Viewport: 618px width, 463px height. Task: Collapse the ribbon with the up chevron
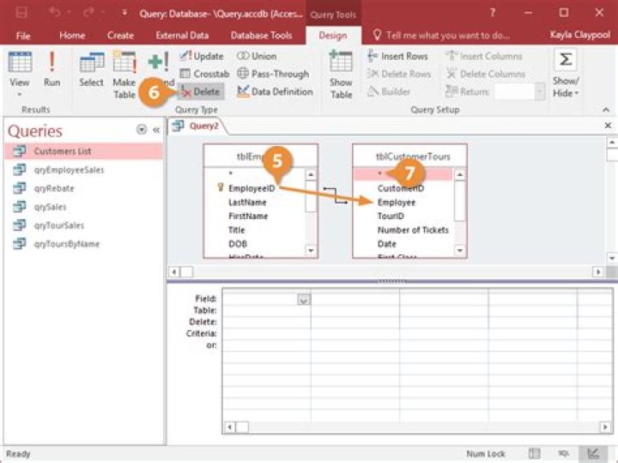pos(606,110)
